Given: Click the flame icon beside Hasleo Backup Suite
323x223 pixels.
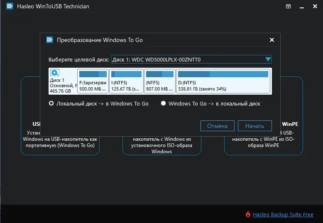Looking at the screenshot, I should coord(248,214).
